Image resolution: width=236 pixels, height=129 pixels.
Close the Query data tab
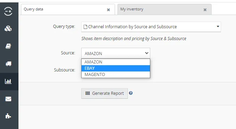tap(108, 10)
